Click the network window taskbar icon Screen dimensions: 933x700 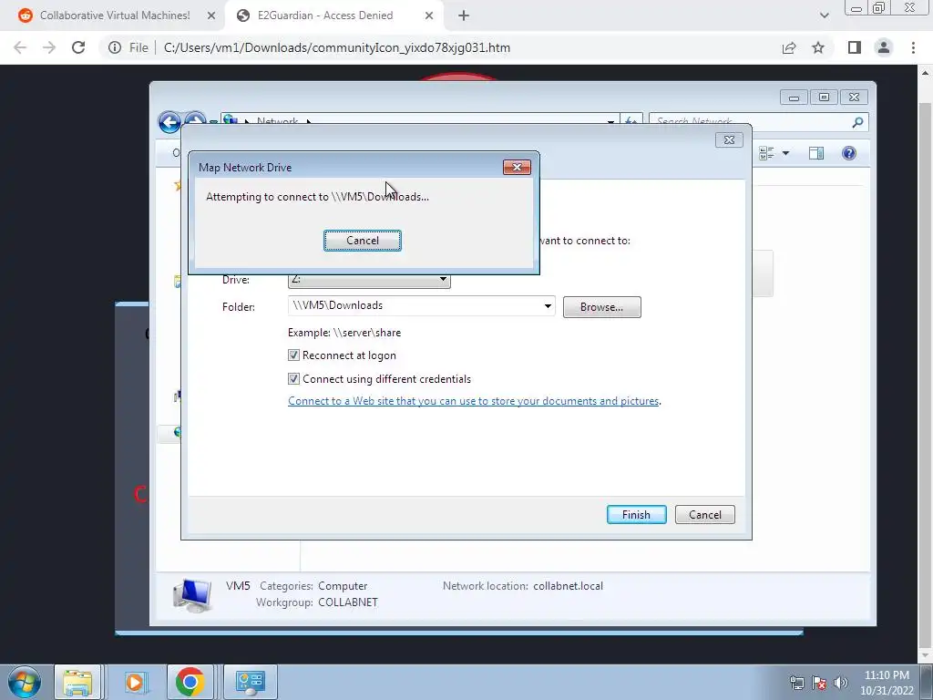click(x=250, y=682)
